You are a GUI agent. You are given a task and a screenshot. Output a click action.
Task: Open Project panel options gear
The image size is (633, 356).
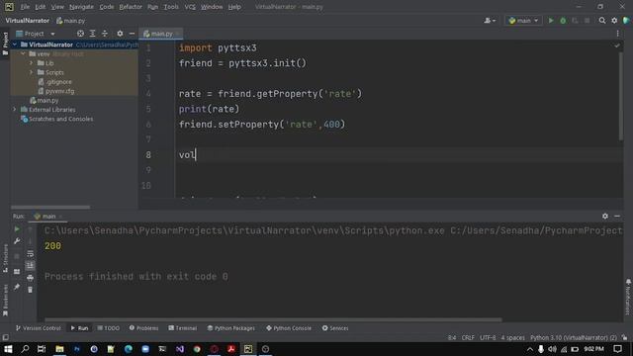coord(120,34)
